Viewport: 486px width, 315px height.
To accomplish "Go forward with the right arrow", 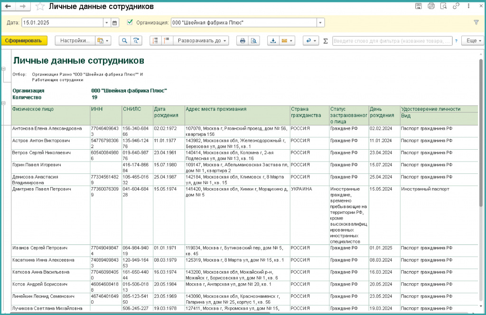I will click(x=23, y=6).
